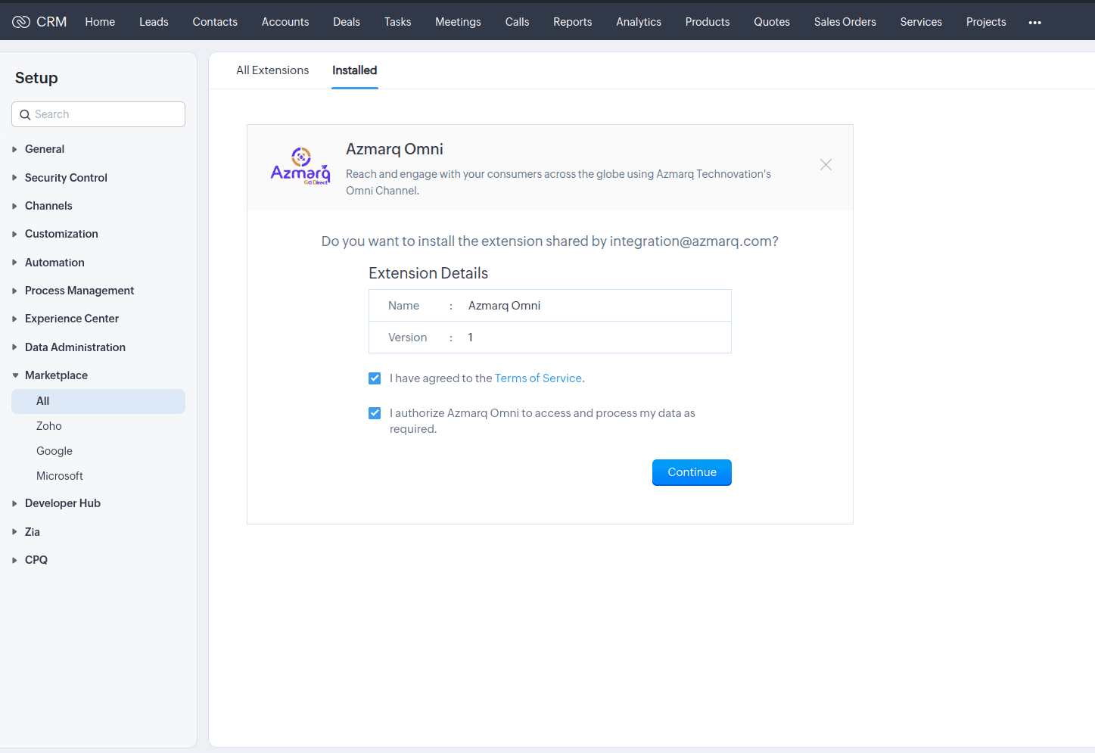Open the Projects module
The width and height of the screenshot is (1095, 753).
tap(986, 22)
